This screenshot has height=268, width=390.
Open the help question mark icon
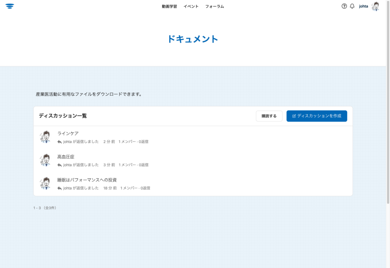(x=344, y=6)
